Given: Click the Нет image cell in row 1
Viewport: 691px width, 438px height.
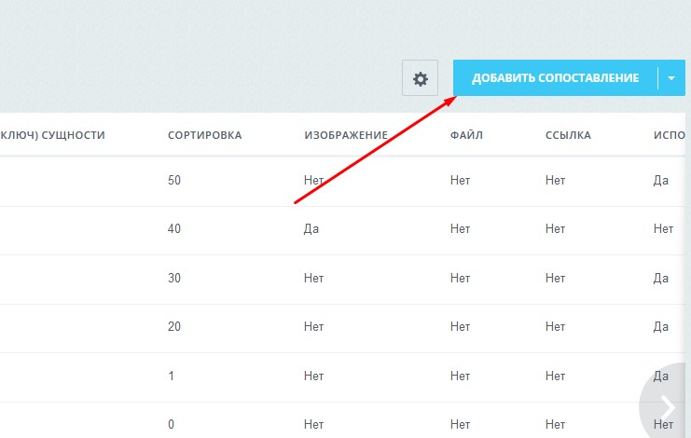Looking at the screenshot, I should pos(313,376).
